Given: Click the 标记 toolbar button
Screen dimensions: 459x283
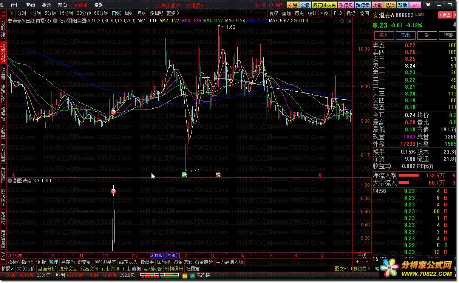Looking at the screenshot, I should tap(351, 13).
